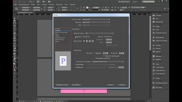This screenshot has height=102, width=182.
Task: Open the Образцы (Swatches) panel
Action: point(157,45)
